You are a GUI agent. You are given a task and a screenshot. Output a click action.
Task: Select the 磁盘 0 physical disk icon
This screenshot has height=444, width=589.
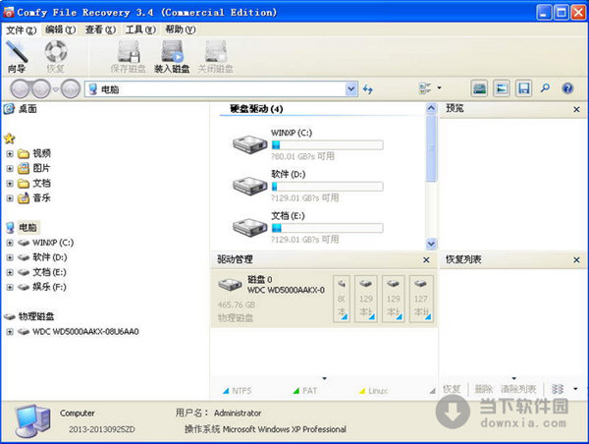coord(230,285)
